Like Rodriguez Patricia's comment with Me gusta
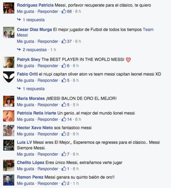This screenshot has width=171, height=188. coord(25,12)
